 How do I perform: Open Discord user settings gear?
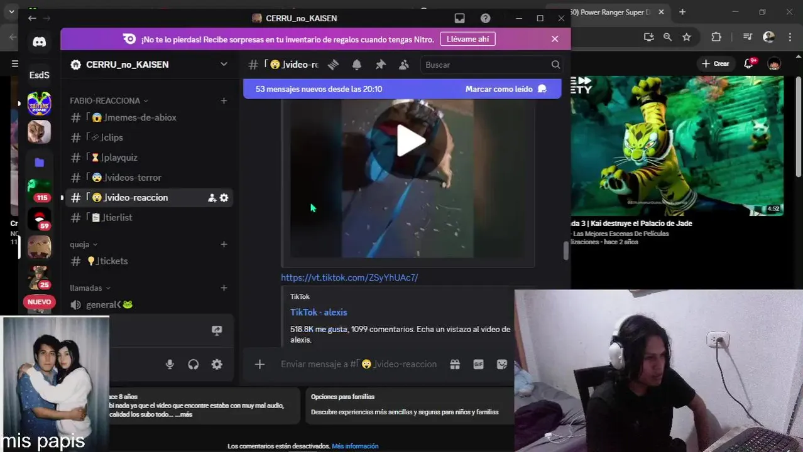217,364
